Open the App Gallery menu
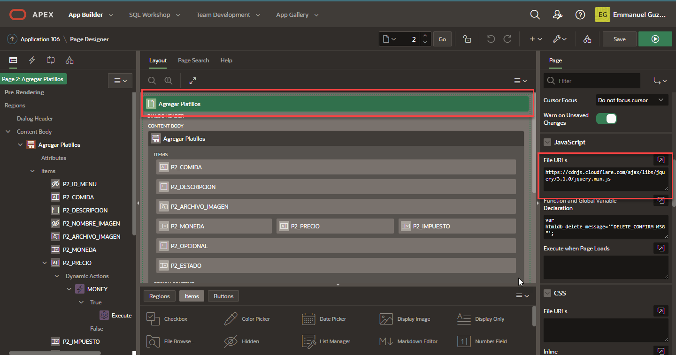The height and width of the screenshot is (355, 676). 297,15
